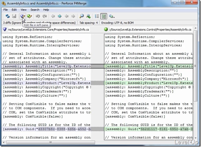Click 'using System.Runtime.CompilerServices;' in right pane
The width and height of the screenshot is (201, 147).
pos(145,41)
